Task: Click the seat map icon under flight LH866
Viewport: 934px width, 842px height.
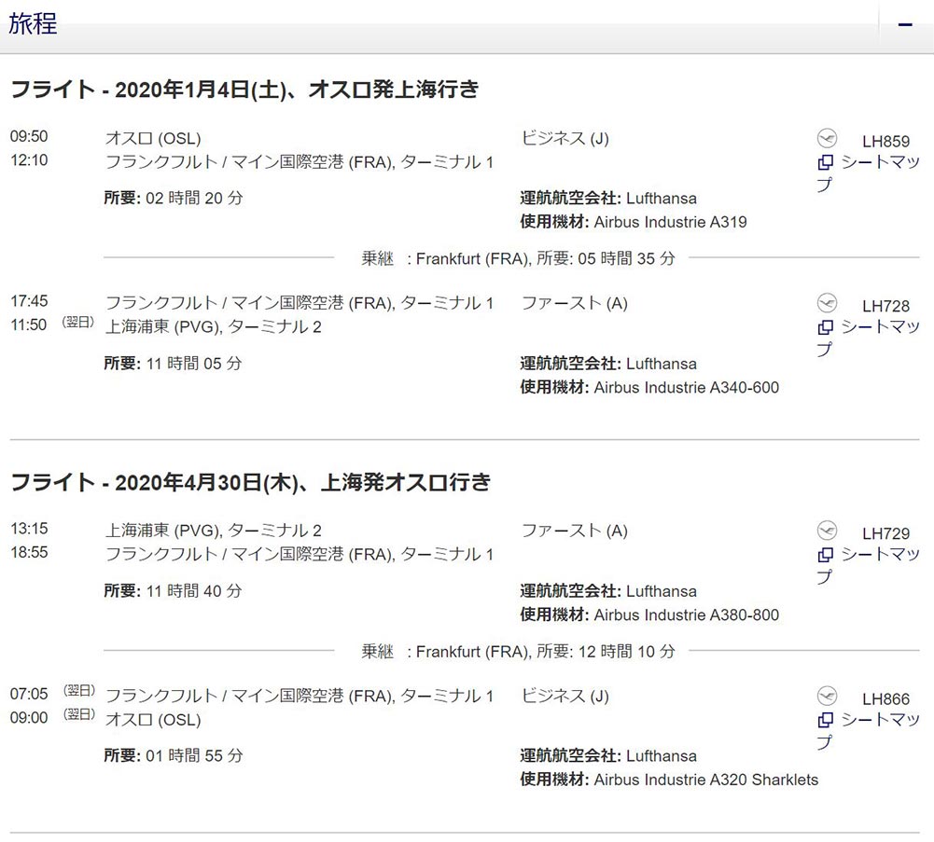Action: [x=825, y=720]
